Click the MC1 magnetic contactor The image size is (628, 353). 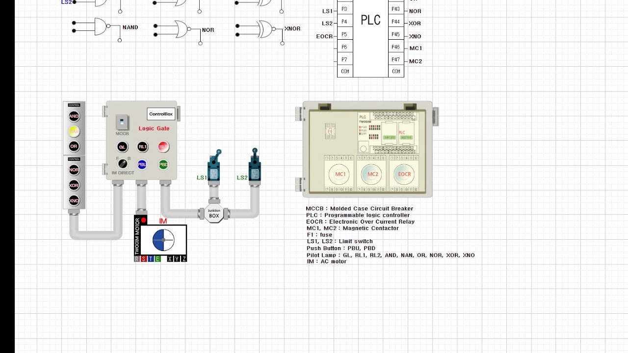[x=339, y=174]
